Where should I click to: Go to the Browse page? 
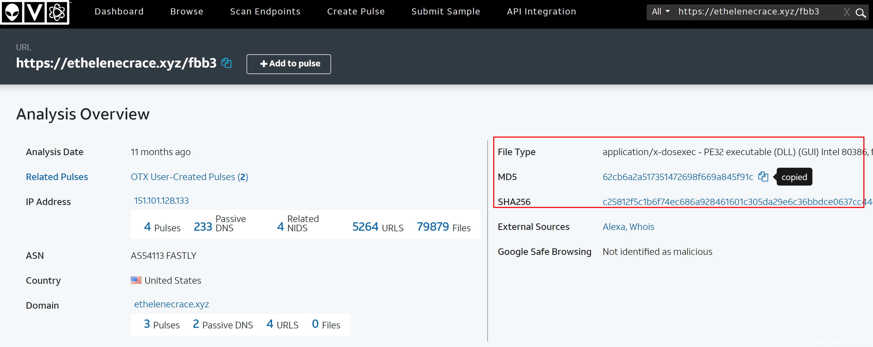pos(187,12)
